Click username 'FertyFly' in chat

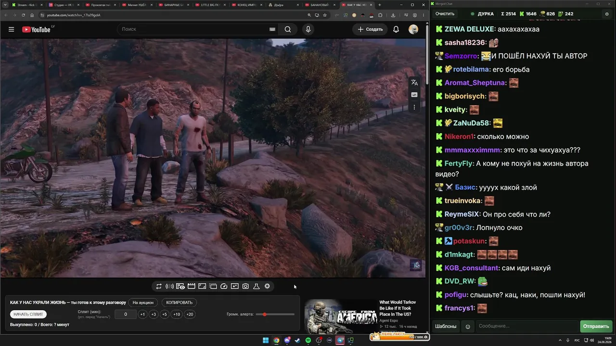[459, 163]
